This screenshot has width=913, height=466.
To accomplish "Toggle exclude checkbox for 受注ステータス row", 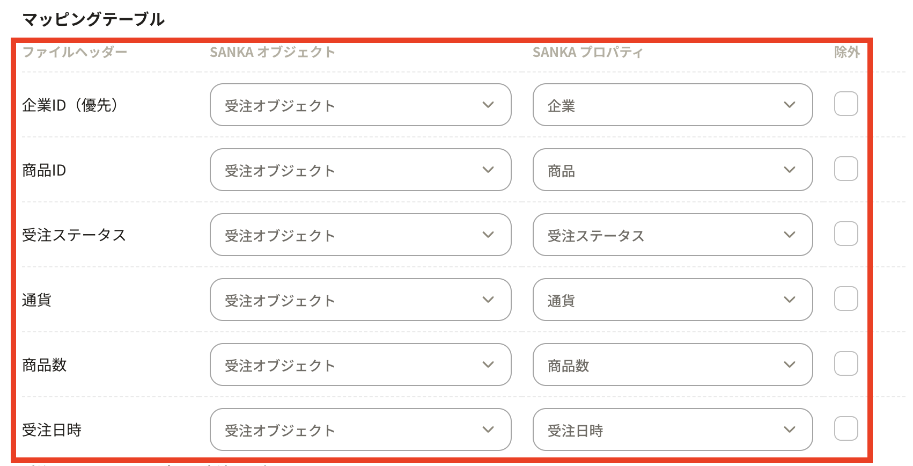I will pyautogui.click(x=846, y=234).
